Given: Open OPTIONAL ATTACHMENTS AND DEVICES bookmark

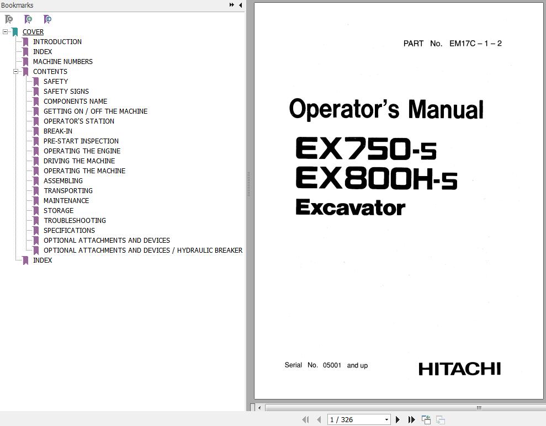Looking at the screenshot, I should (107, 240).
